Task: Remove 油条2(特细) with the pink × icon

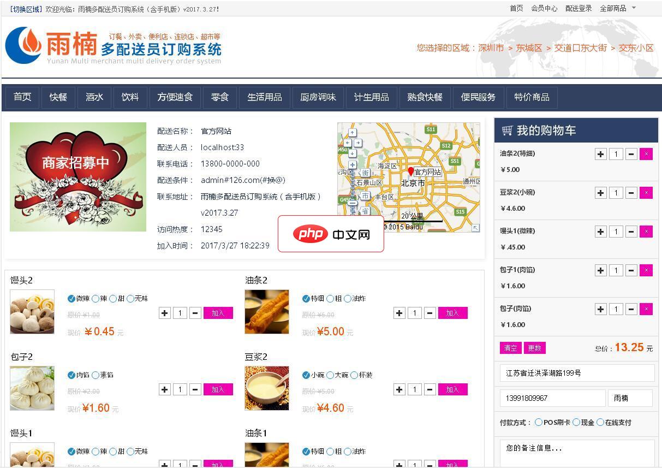Action: pos(646,154)
